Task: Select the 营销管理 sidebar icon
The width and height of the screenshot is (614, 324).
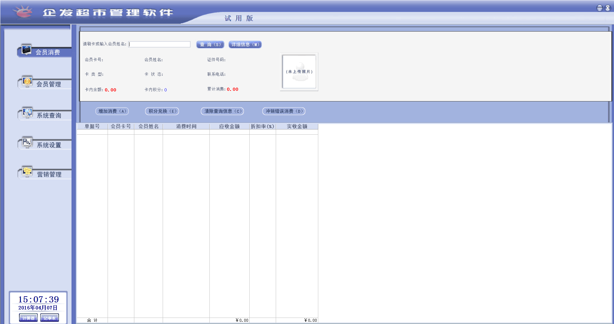Action: (27, 172)
